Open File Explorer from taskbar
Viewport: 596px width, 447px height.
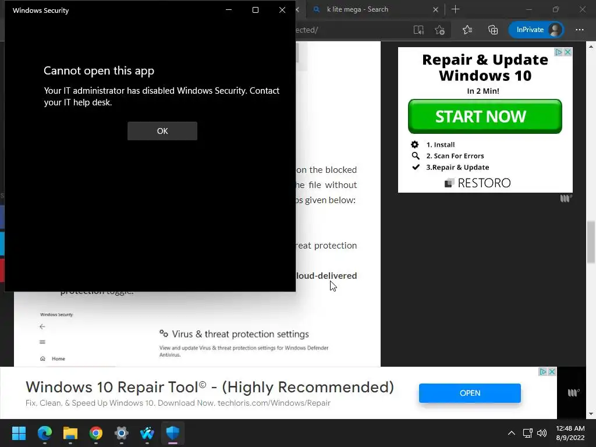click(70, 433)
